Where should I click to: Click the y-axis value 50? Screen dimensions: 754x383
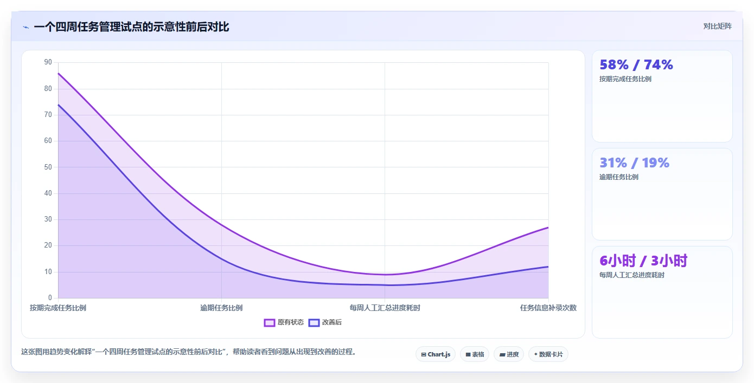click(x=48, y=167)
